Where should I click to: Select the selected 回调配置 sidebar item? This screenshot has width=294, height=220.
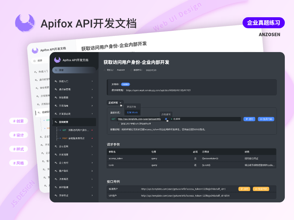pos(74,122)
